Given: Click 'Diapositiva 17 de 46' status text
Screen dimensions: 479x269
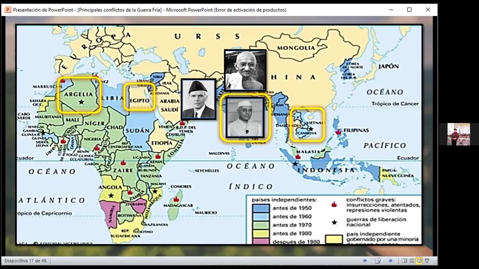Looking at the screenshot, I should pos(26,261).
